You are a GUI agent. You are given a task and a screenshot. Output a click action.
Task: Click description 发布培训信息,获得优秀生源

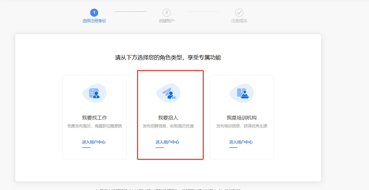tap(242, 126)
